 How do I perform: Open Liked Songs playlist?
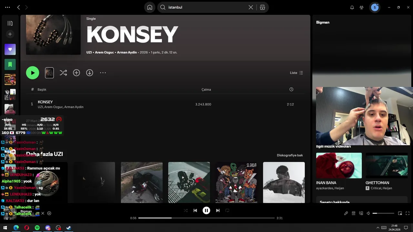click(x=10, y=49)
